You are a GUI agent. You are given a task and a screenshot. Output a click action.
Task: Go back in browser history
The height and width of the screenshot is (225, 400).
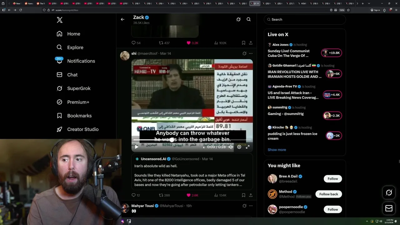9,10
